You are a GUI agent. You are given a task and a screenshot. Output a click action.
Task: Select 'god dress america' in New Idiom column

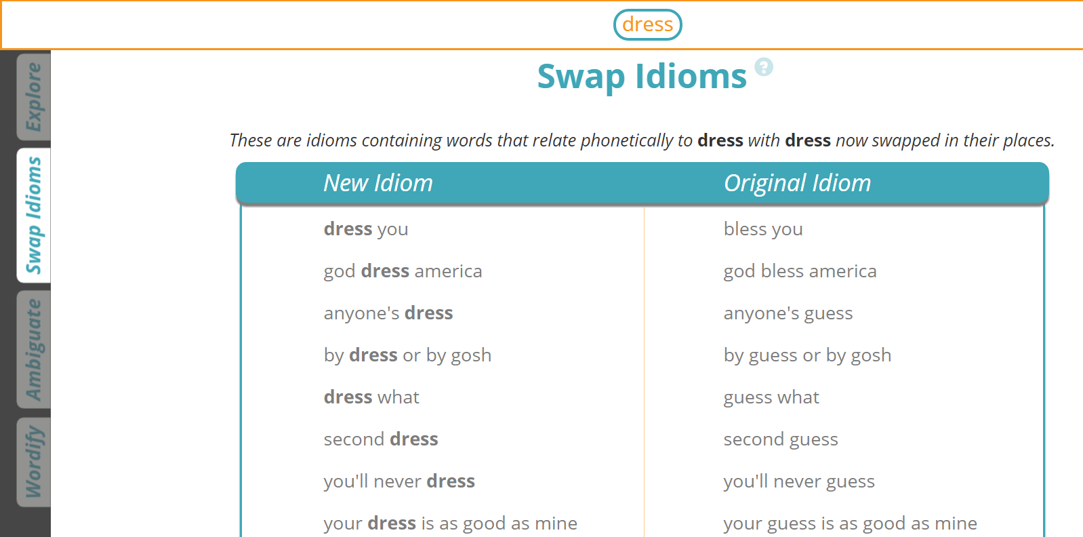(x=403, y=271)
